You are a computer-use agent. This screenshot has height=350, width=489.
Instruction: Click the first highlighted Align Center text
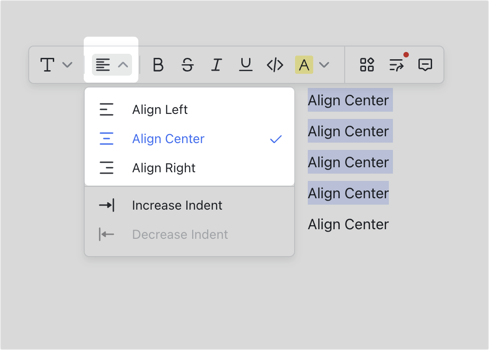[349, 100]
